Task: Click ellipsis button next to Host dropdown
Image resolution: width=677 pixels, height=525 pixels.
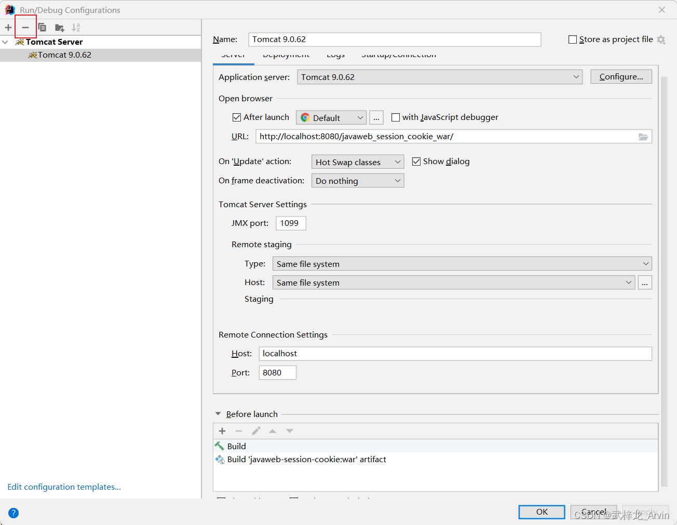Action: pyautogui.click(x=645, y=282)
